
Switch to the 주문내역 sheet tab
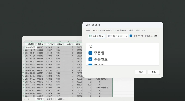click(x=40, y=99)
